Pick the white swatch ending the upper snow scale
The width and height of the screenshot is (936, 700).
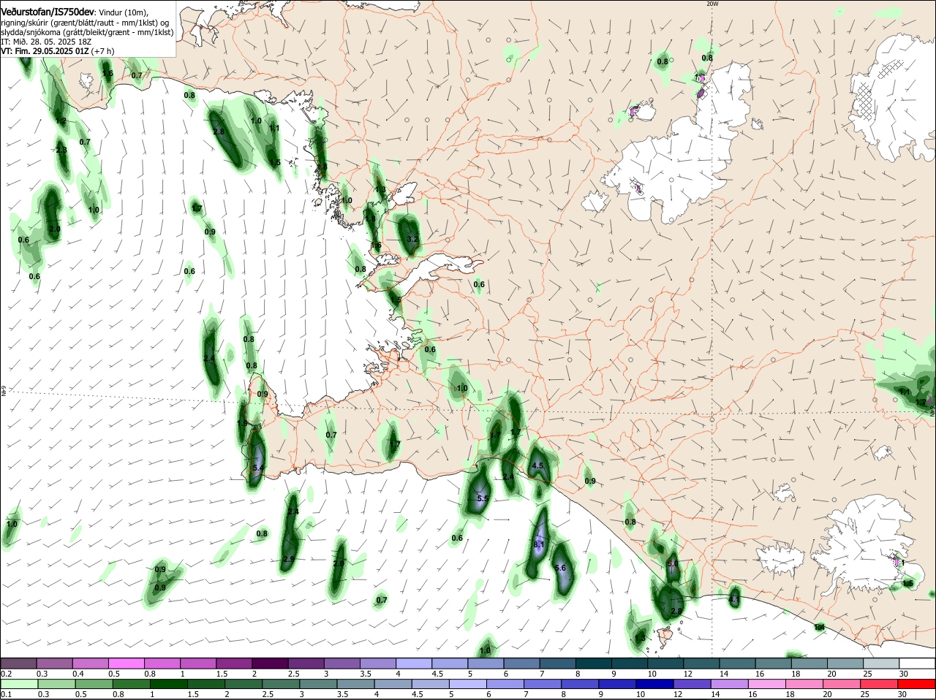click(x=917, y=663)
